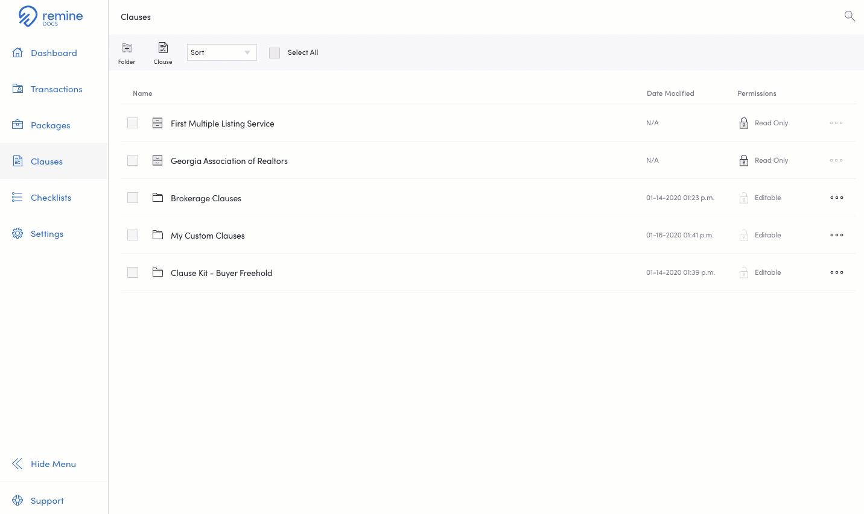Select the Brokerage Clauses checkbox
This screenshot has height=514, width=864.
tap(133, 198)
